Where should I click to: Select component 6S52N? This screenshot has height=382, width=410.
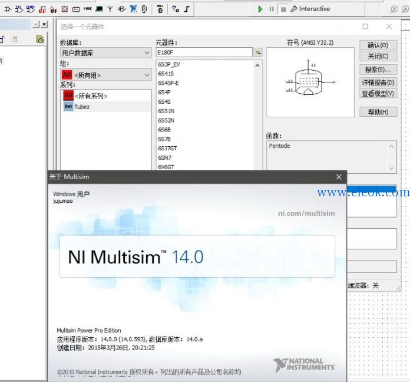(166, 121)
